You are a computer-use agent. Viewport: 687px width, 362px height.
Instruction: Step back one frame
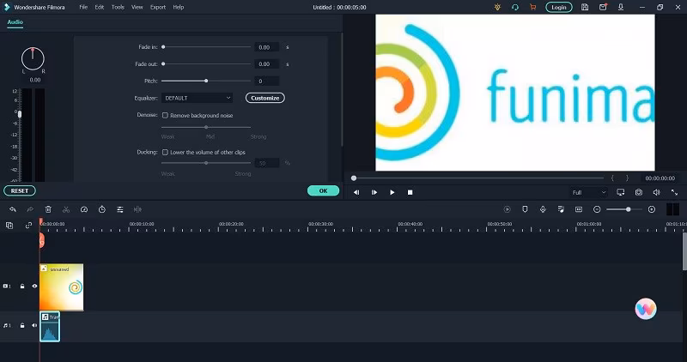point(356,192)
